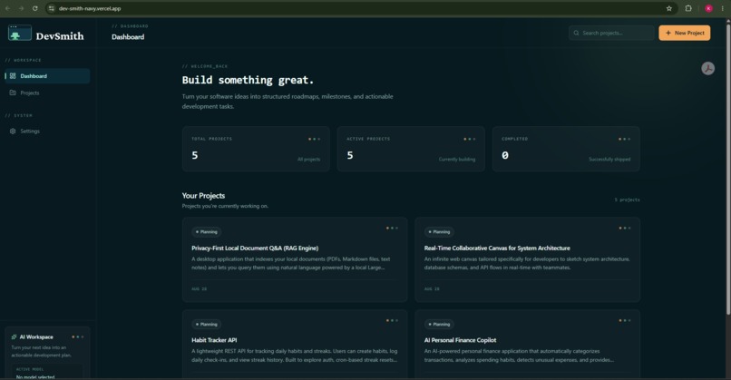The width and height of the screenshot is (731, 380).
Task: Open Projects in the sidebar
Action: pos(47,93)
